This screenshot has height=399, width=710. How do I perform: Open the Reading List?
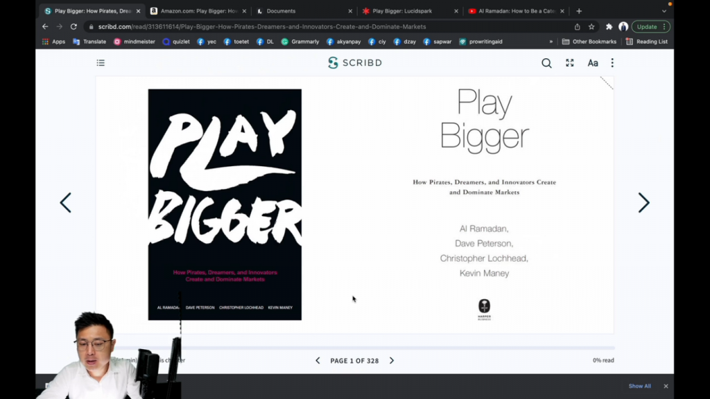[x=647, y=42]
